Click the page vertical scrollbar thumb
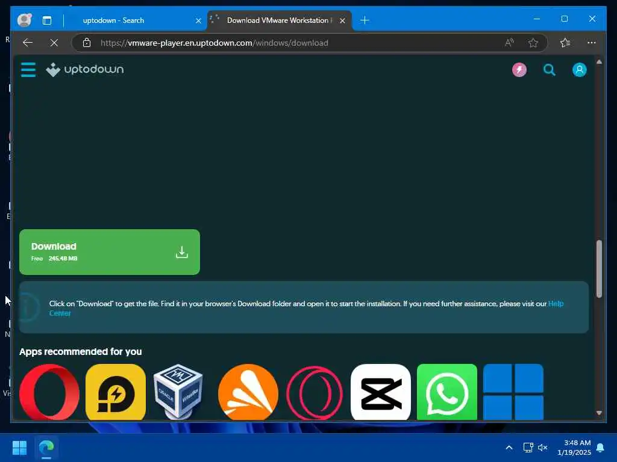617x462 pixels. coord(599,269)
